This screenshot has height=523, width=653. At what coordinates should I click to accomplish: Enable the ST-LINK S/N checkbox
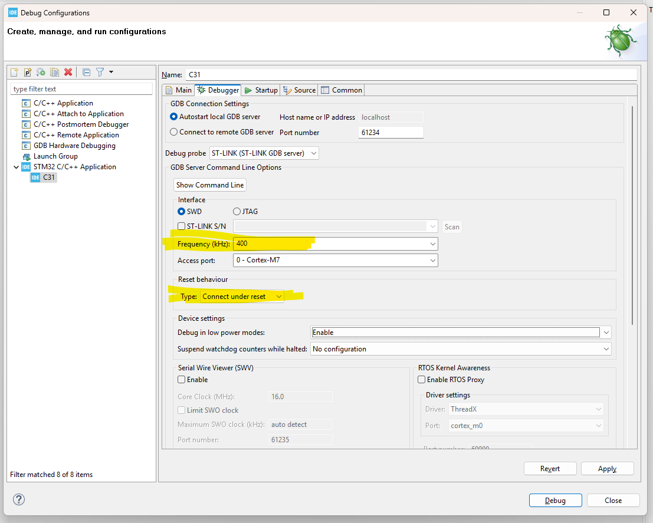coord(181,226)
